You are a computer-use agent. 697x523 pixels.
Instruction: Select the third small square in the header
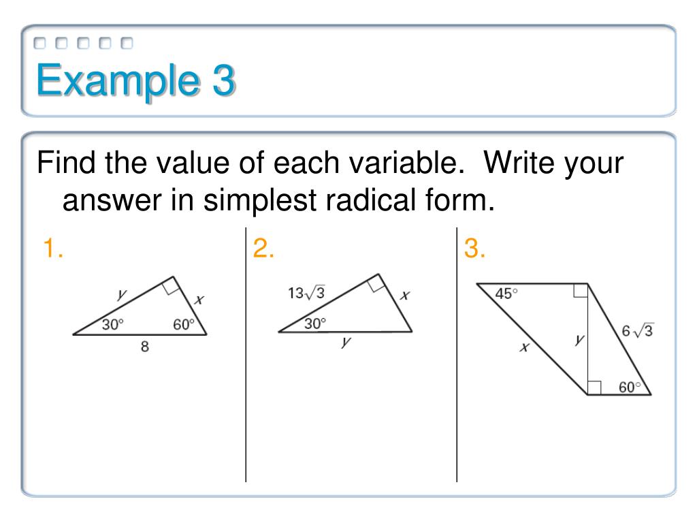pyautogui.click(x=83, y=43)
